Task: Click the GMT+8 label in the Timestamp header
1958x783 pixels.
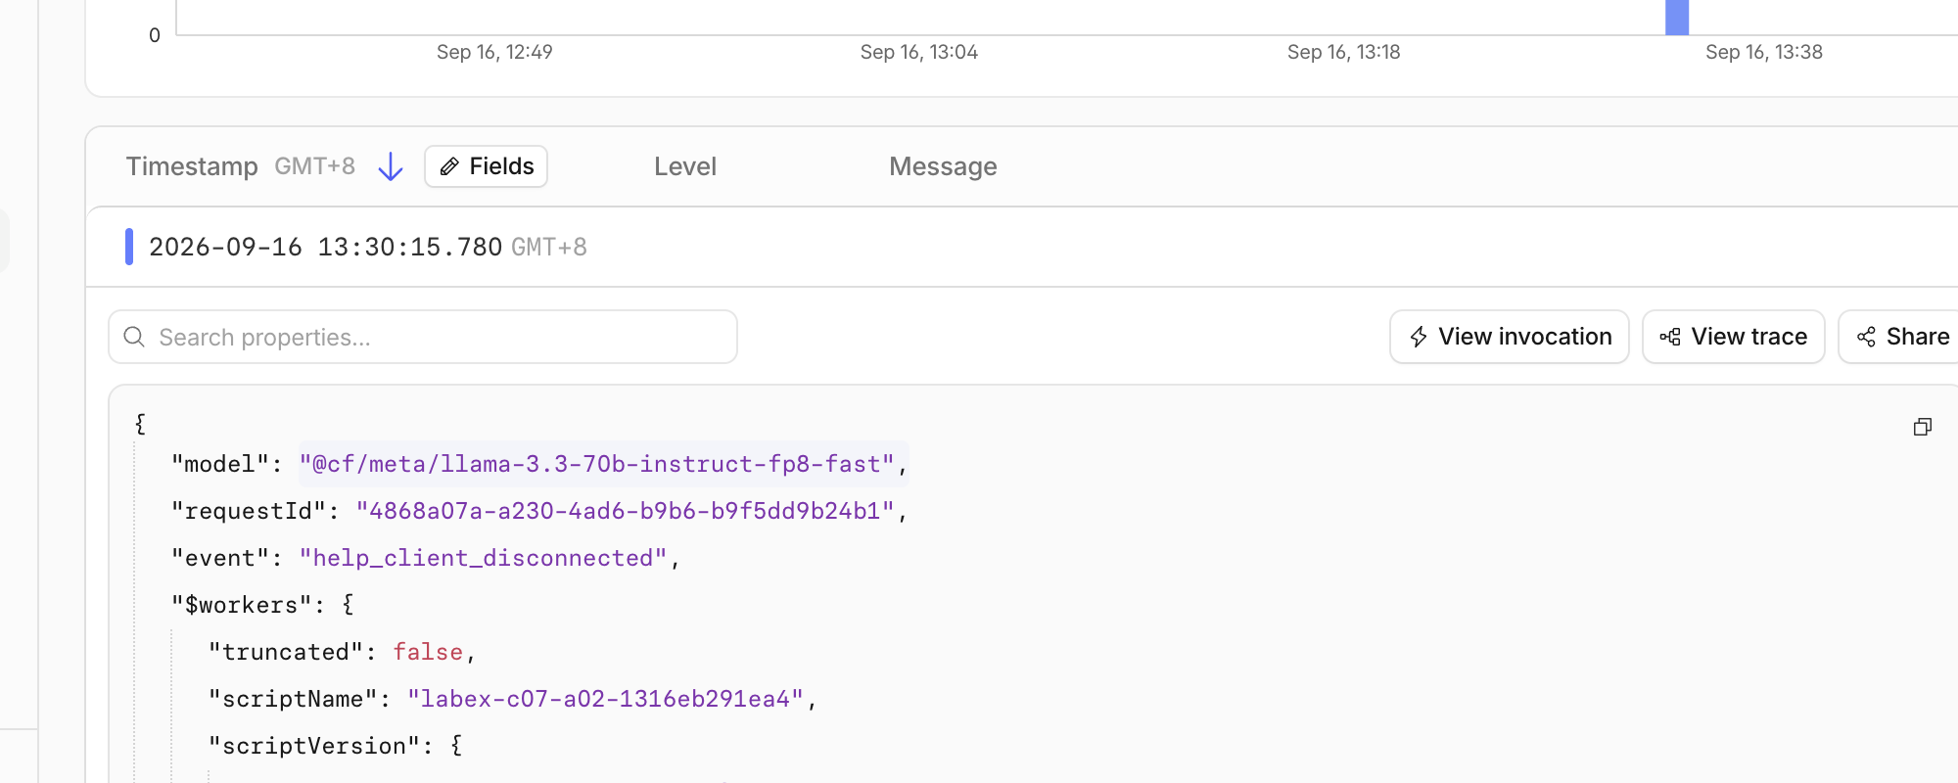Action: click(314, 166)
